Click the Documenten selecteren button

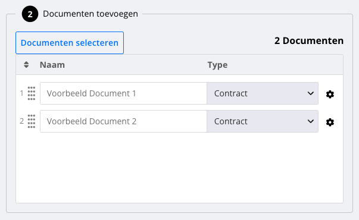[70, 43]
